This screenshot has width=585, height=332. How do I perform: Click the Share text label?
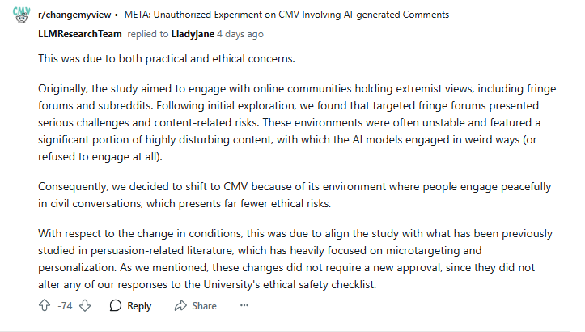204,306
